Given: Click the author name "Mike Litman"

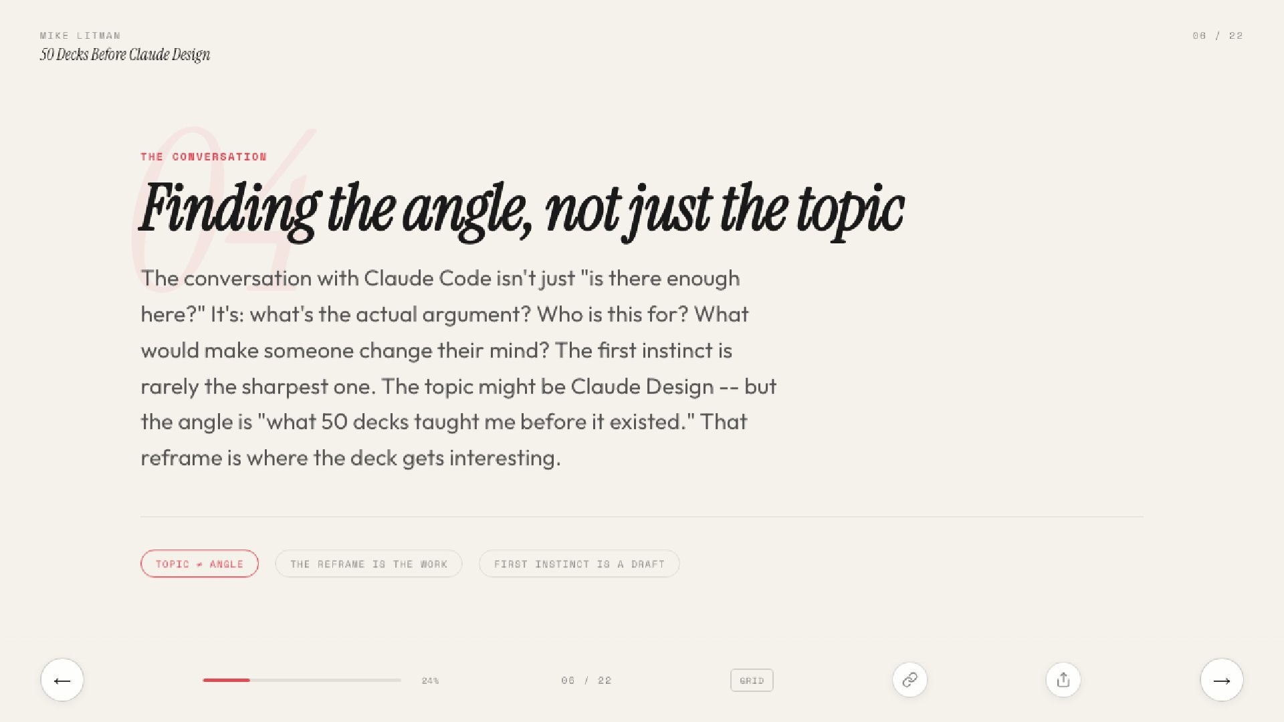Looking at the screenshot, I should point(80,35).
